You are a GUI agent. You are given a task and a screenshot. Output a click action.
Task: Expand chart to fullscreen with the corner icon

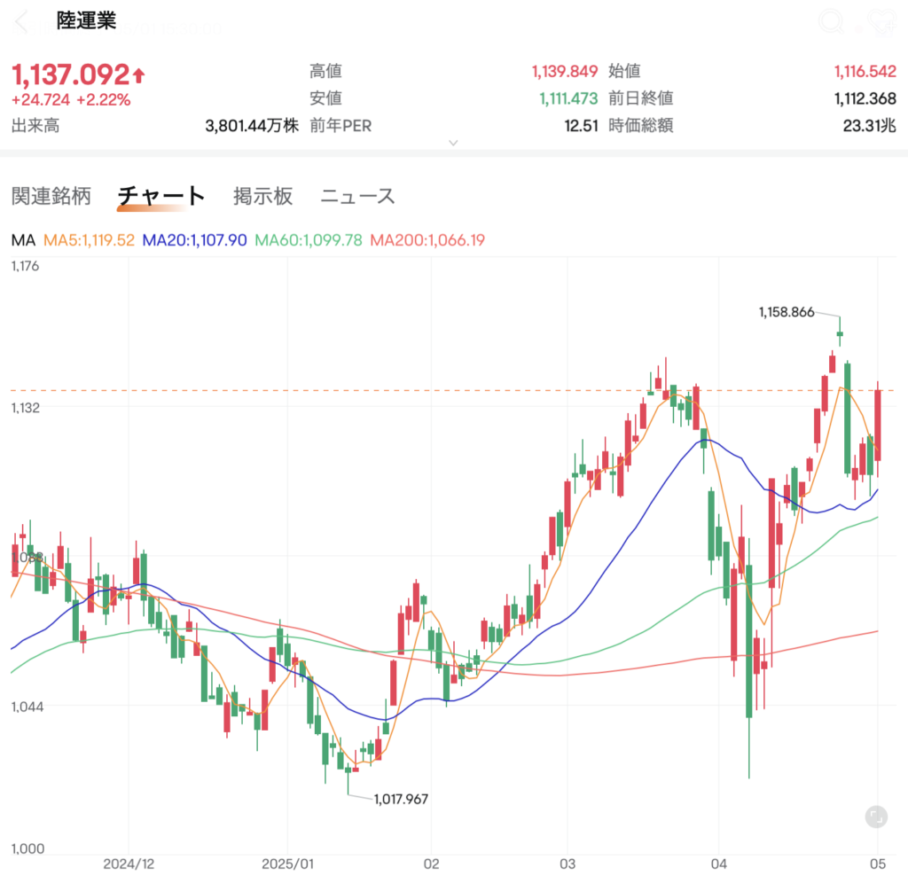point(876,817)
